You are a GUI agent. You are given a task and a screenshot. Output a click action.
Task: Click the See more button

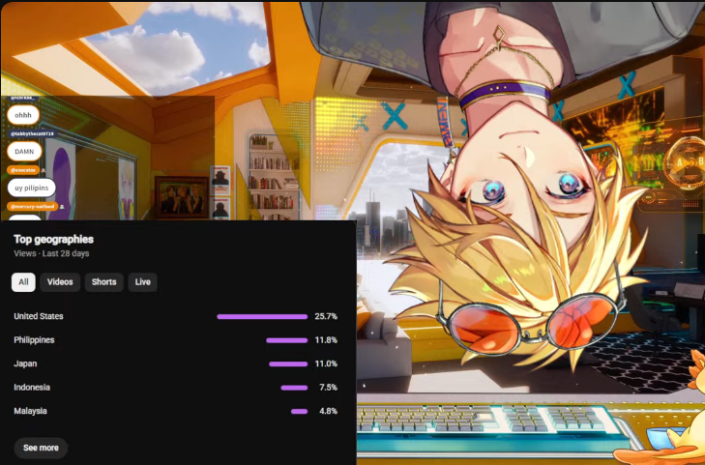click(41, 448)
